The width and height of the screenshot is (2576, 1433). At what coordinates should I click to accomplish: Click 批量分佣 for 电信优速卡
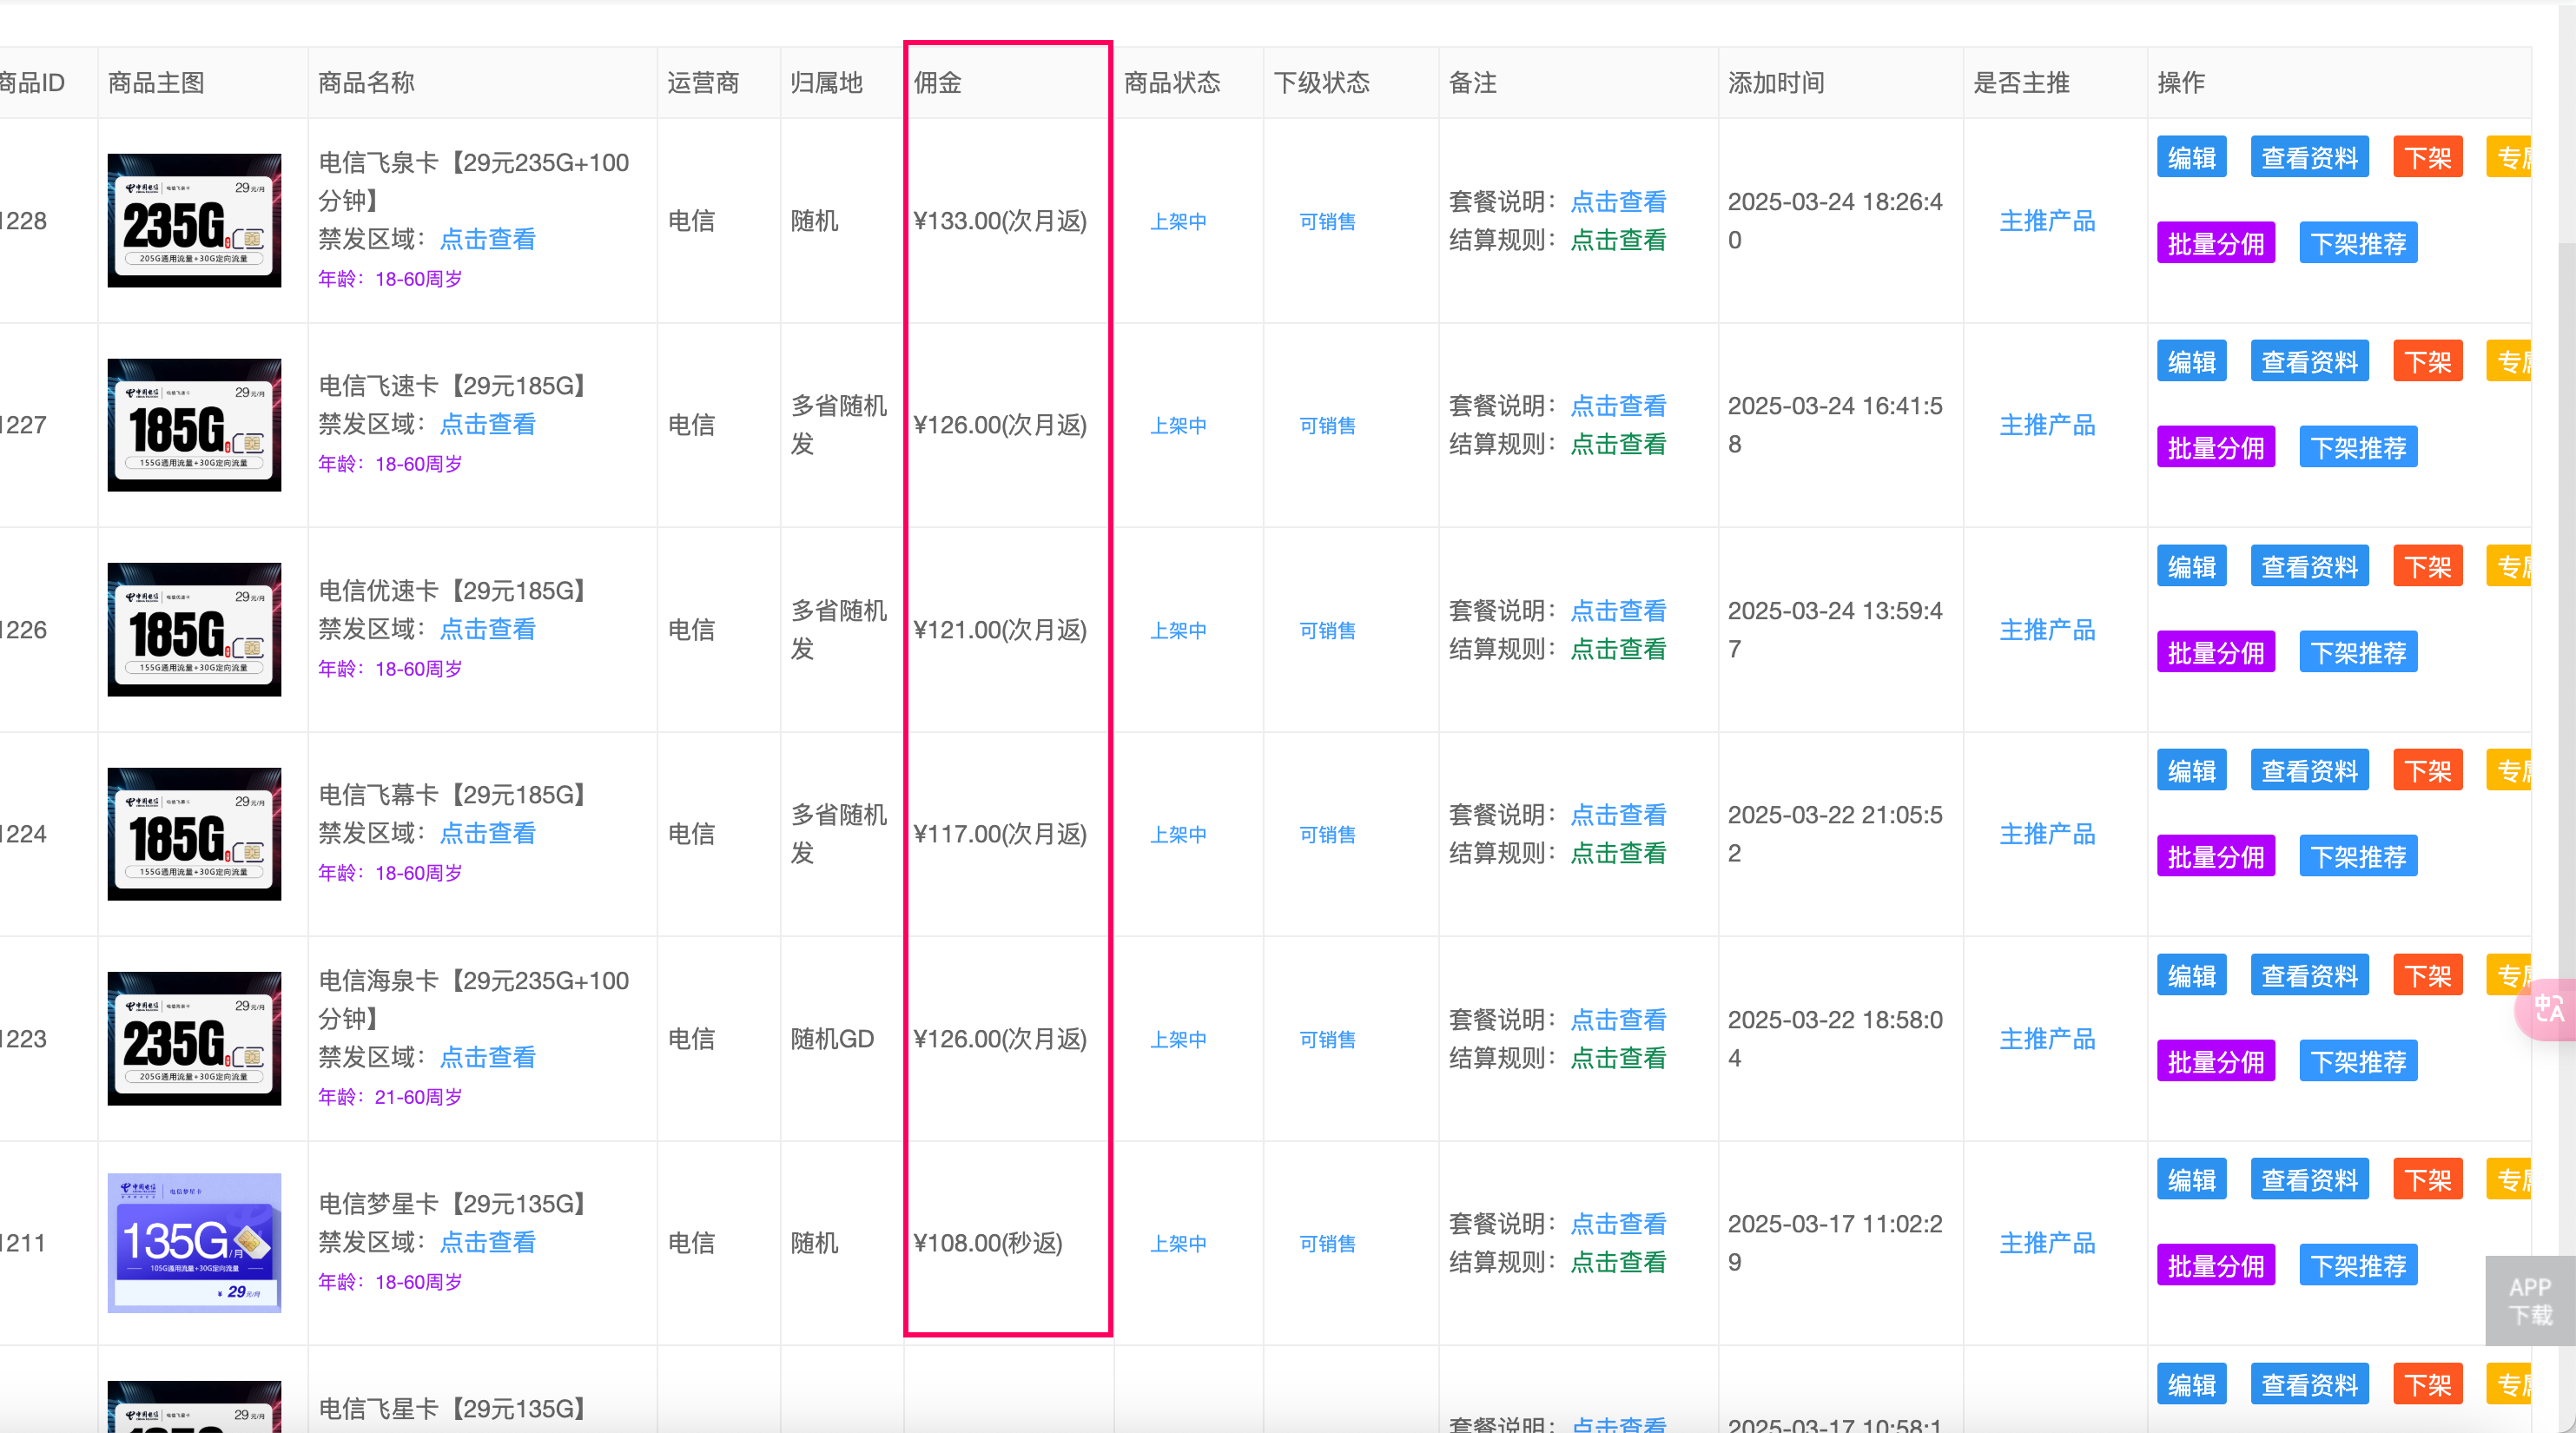point(2215,652)
